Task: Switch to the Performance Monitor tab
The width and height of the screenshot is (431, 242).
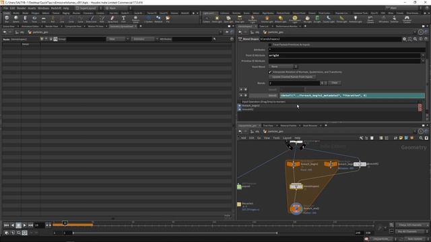Action: [286, 26]
